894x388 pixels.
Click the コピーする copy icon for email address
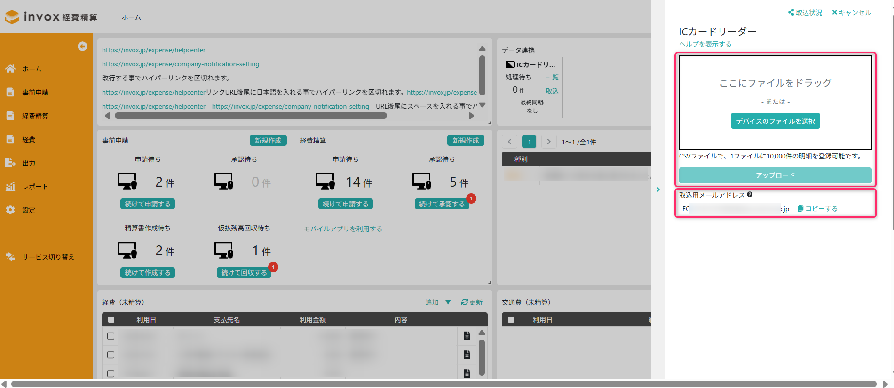coord(800,208)
